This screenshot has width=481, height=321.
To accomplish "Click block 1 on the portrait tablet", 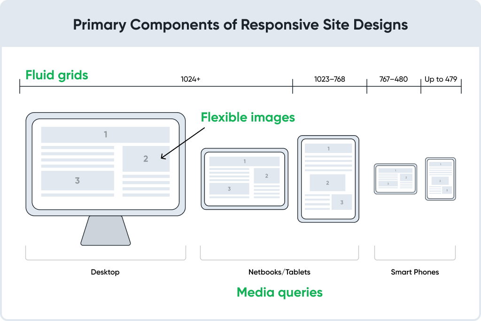I will coord(328,148).
